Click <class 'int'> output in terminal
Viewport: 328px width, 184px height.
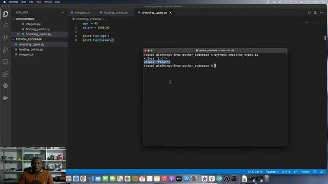click(155, 58)
